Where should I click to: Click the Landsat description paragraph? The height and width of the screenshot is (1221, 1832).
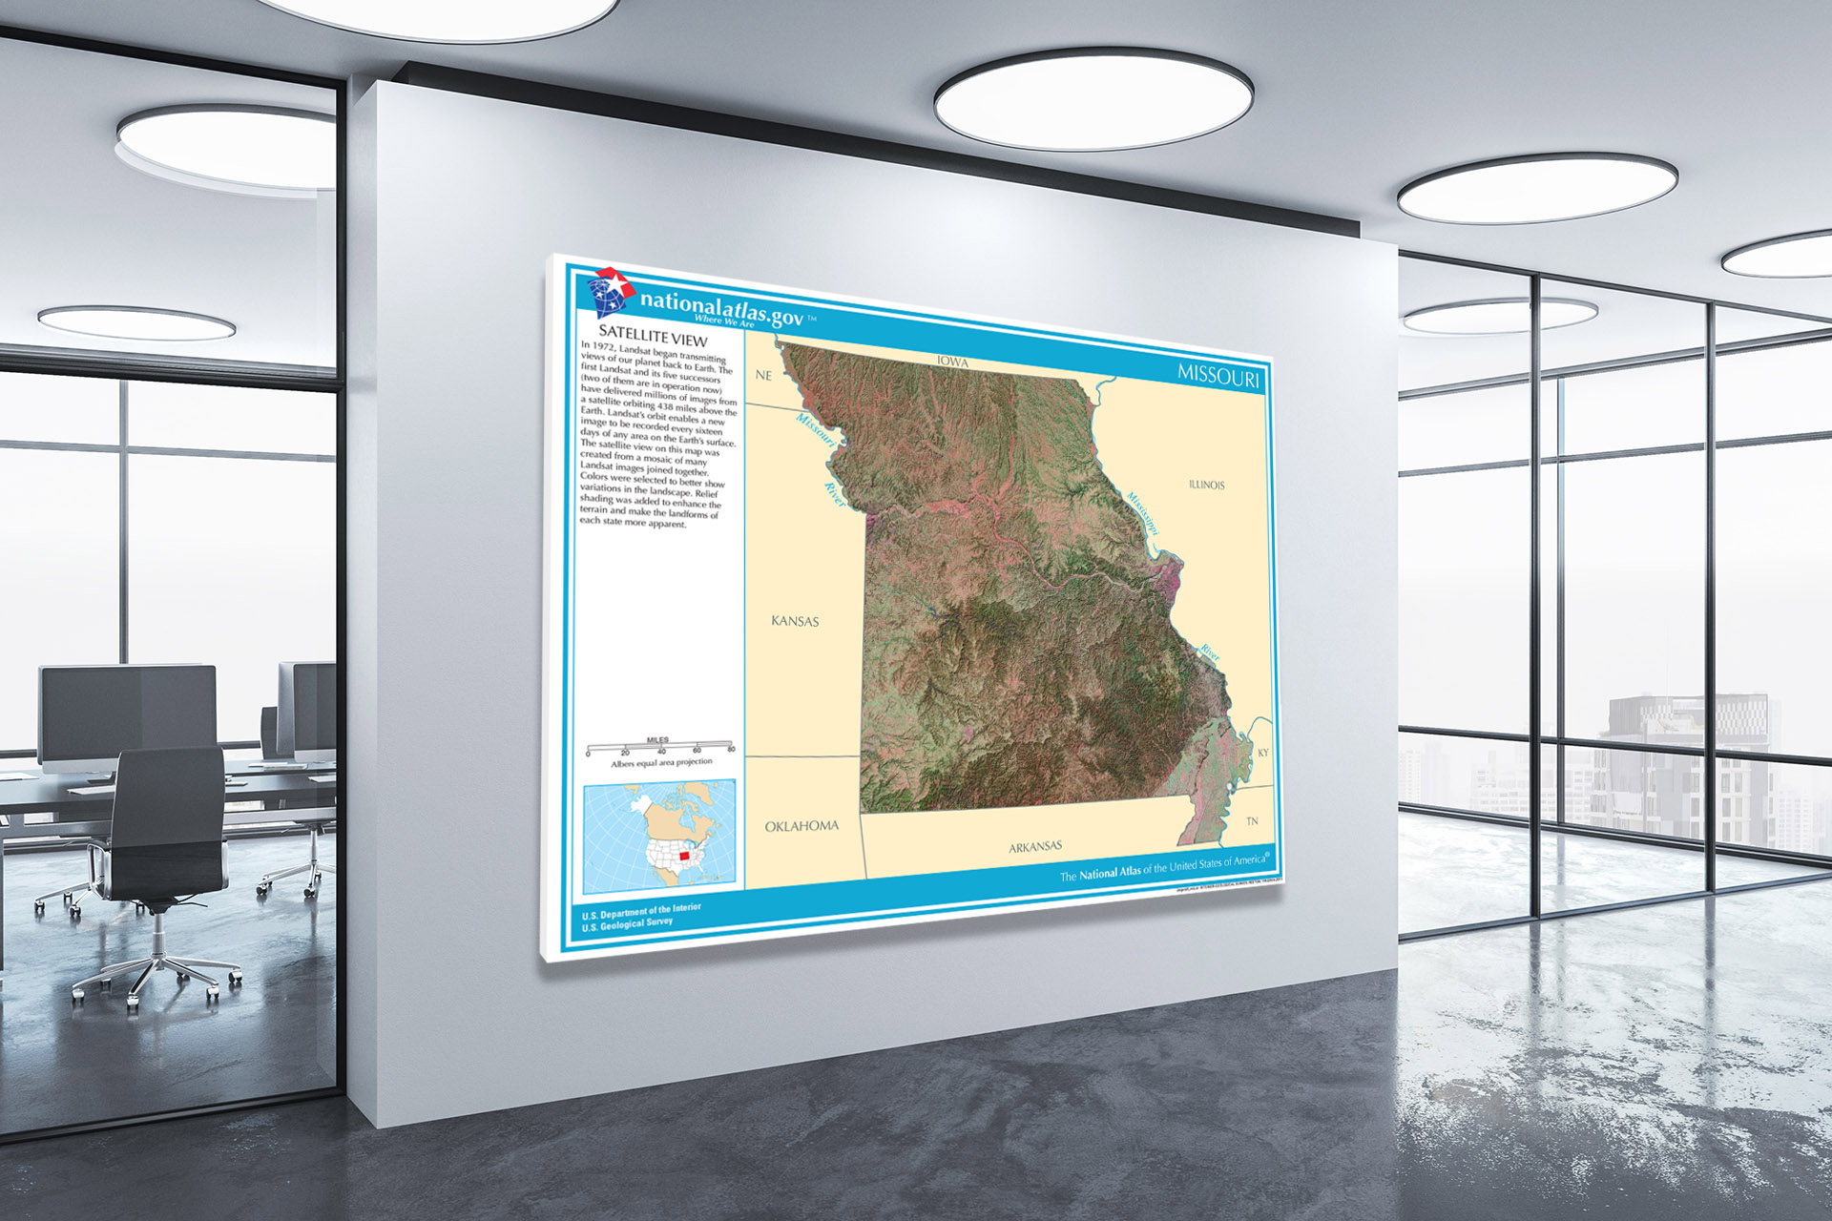click(x=657, y=435)
